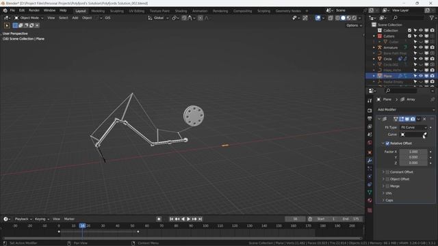Open the Object Mode dropdown
The width and height of the screenshot is (438, 246).
coord(29,18)
